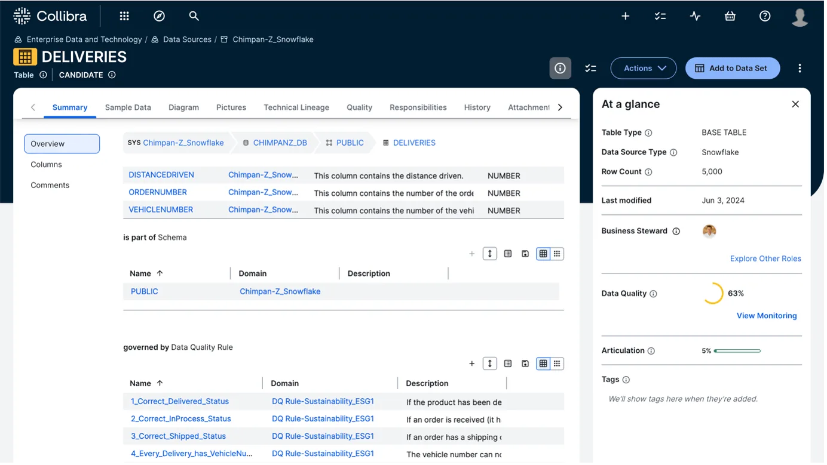This screenshot has height=465, width=827.
Task: Open the help question mark icon
Action: pyautogui.click(x=765, y=16)
